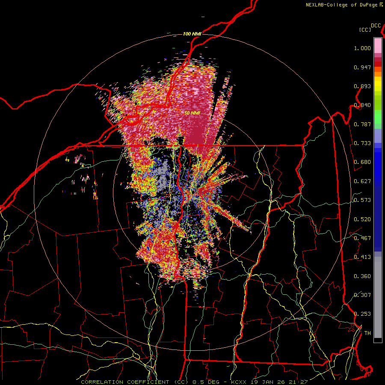Click the 0.680 legend value
Screen dimensions: 385x385
click(362, 162)
